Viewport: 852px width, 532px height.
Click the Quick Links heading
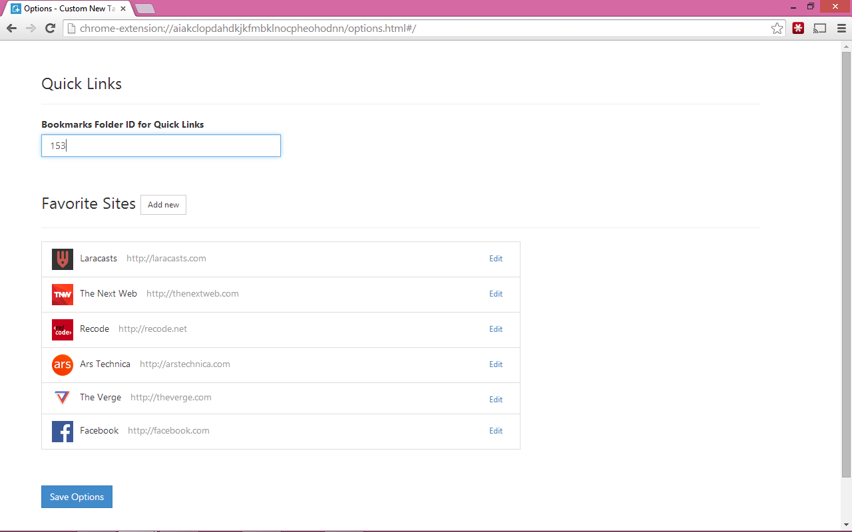(x=81, y=84)
